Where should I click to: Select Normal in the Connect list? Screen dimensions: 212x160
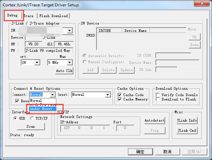coord(43,101)
